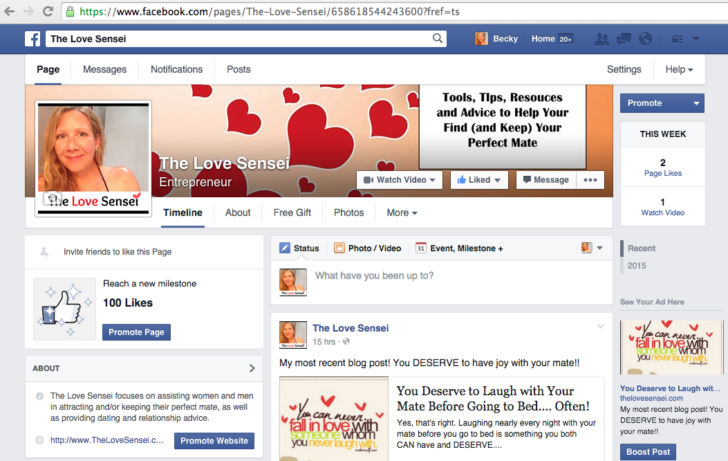Open friend requests icon
The width and height of the screenshot is (728, 461).
click(602, 39)
